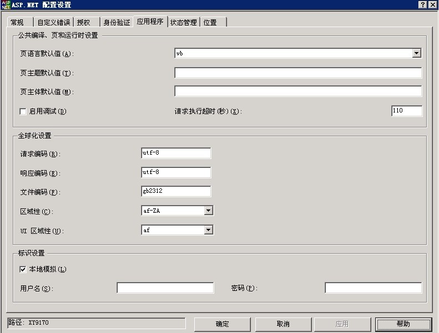Expand the 区域性 dropdown showing af-ZA
Image resolution: width=439 pixels, height=333 pixels.
click(208, 211)
